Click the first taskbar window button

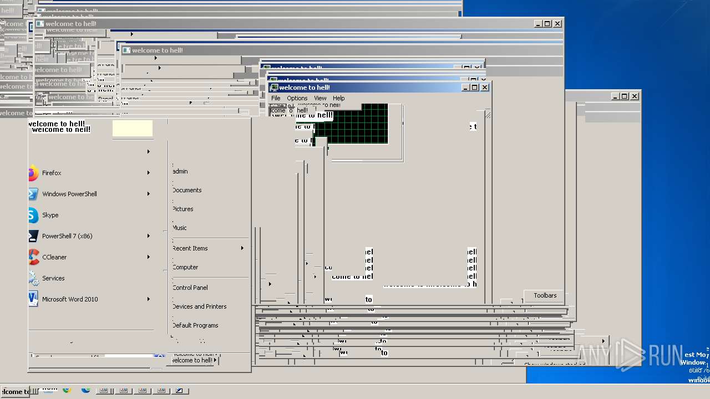tap(104, 391)
